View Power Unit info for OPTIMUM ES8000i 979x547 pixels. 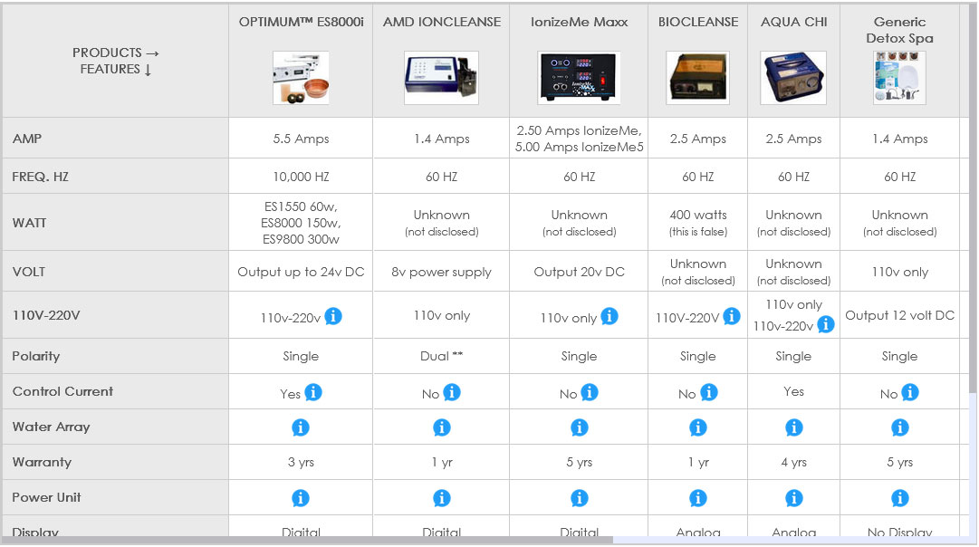pos(301,498)
